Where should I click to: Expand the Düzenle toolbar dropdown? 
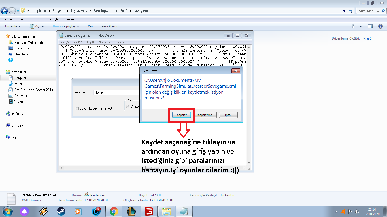pyautogui.click(x=13, y=26)
